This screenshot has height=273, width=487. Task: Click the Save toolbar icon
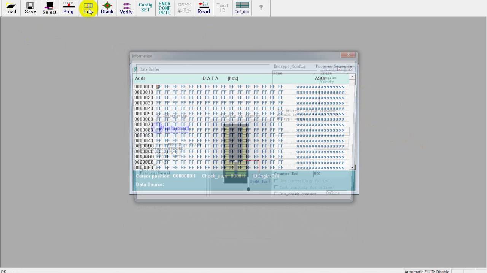pos(30,8)
